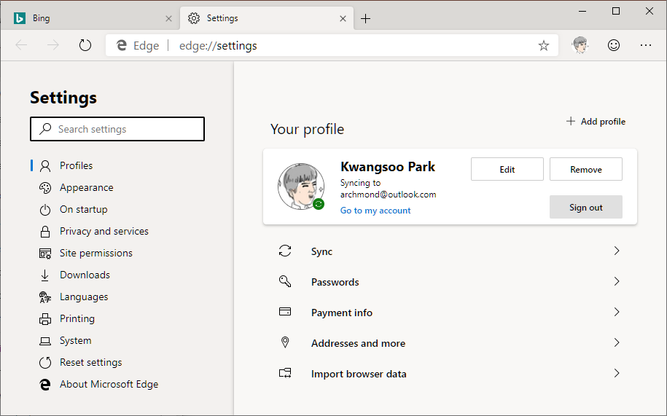Click the Passwords key icon

285,281
